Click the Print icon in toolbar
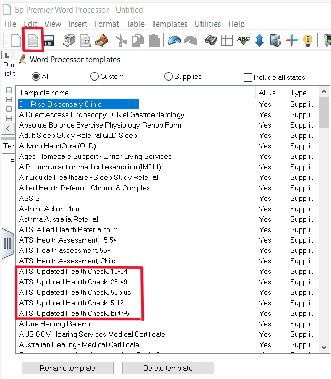The image size is (331, 379). pos(69,40)
